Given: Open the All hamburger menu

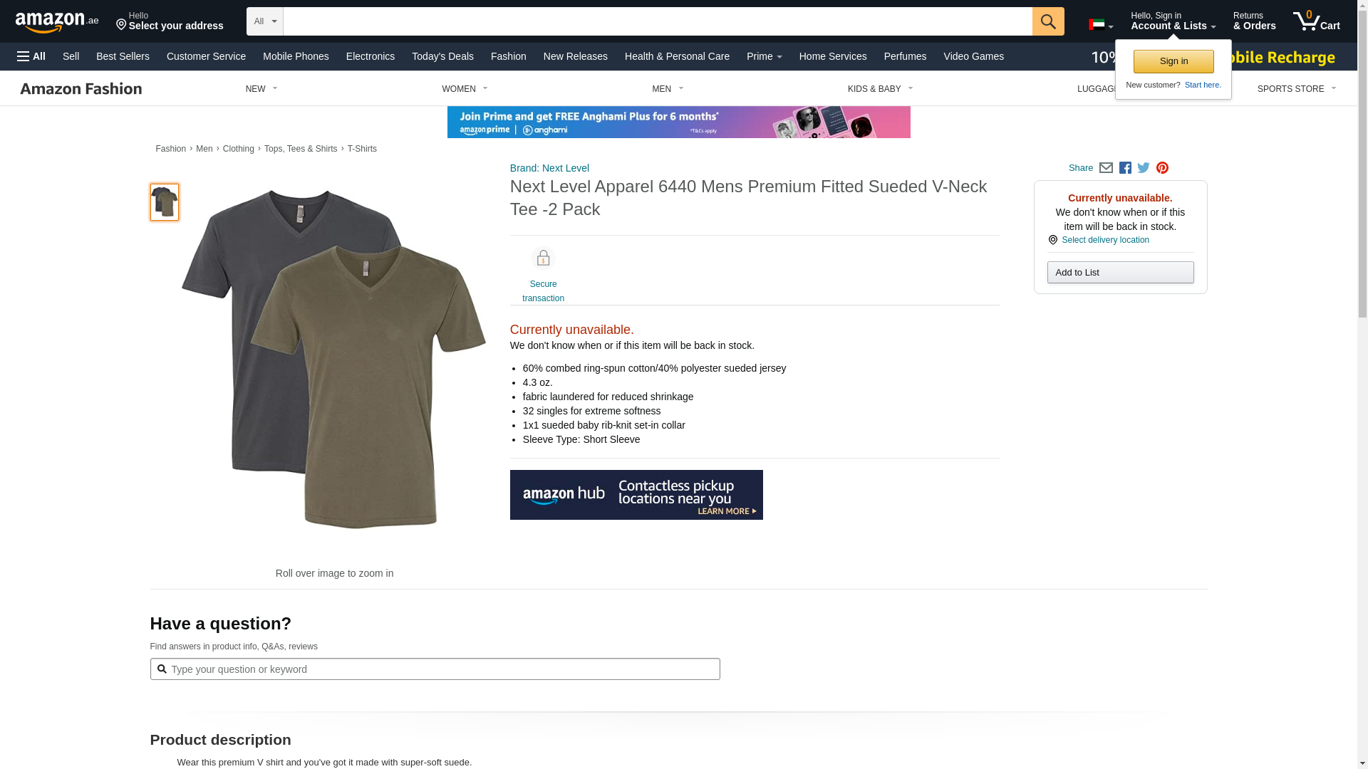Looking at the screenshot, I should [31, 56].
